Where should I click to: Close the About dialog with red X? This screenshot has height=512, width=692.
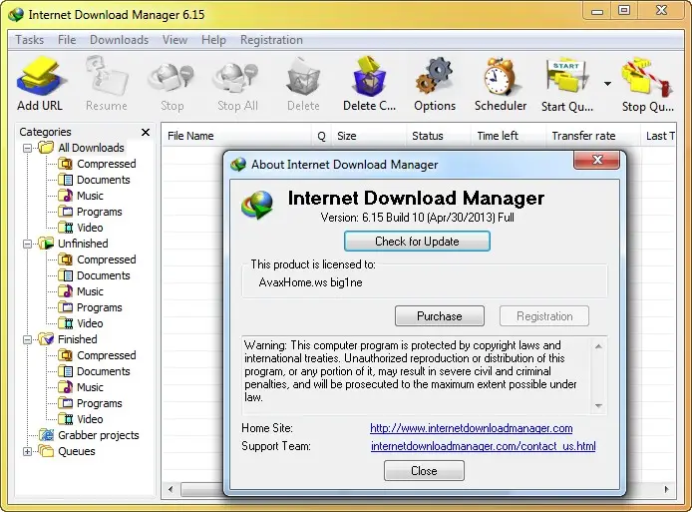pyautogui.click(x=597, y=160)
